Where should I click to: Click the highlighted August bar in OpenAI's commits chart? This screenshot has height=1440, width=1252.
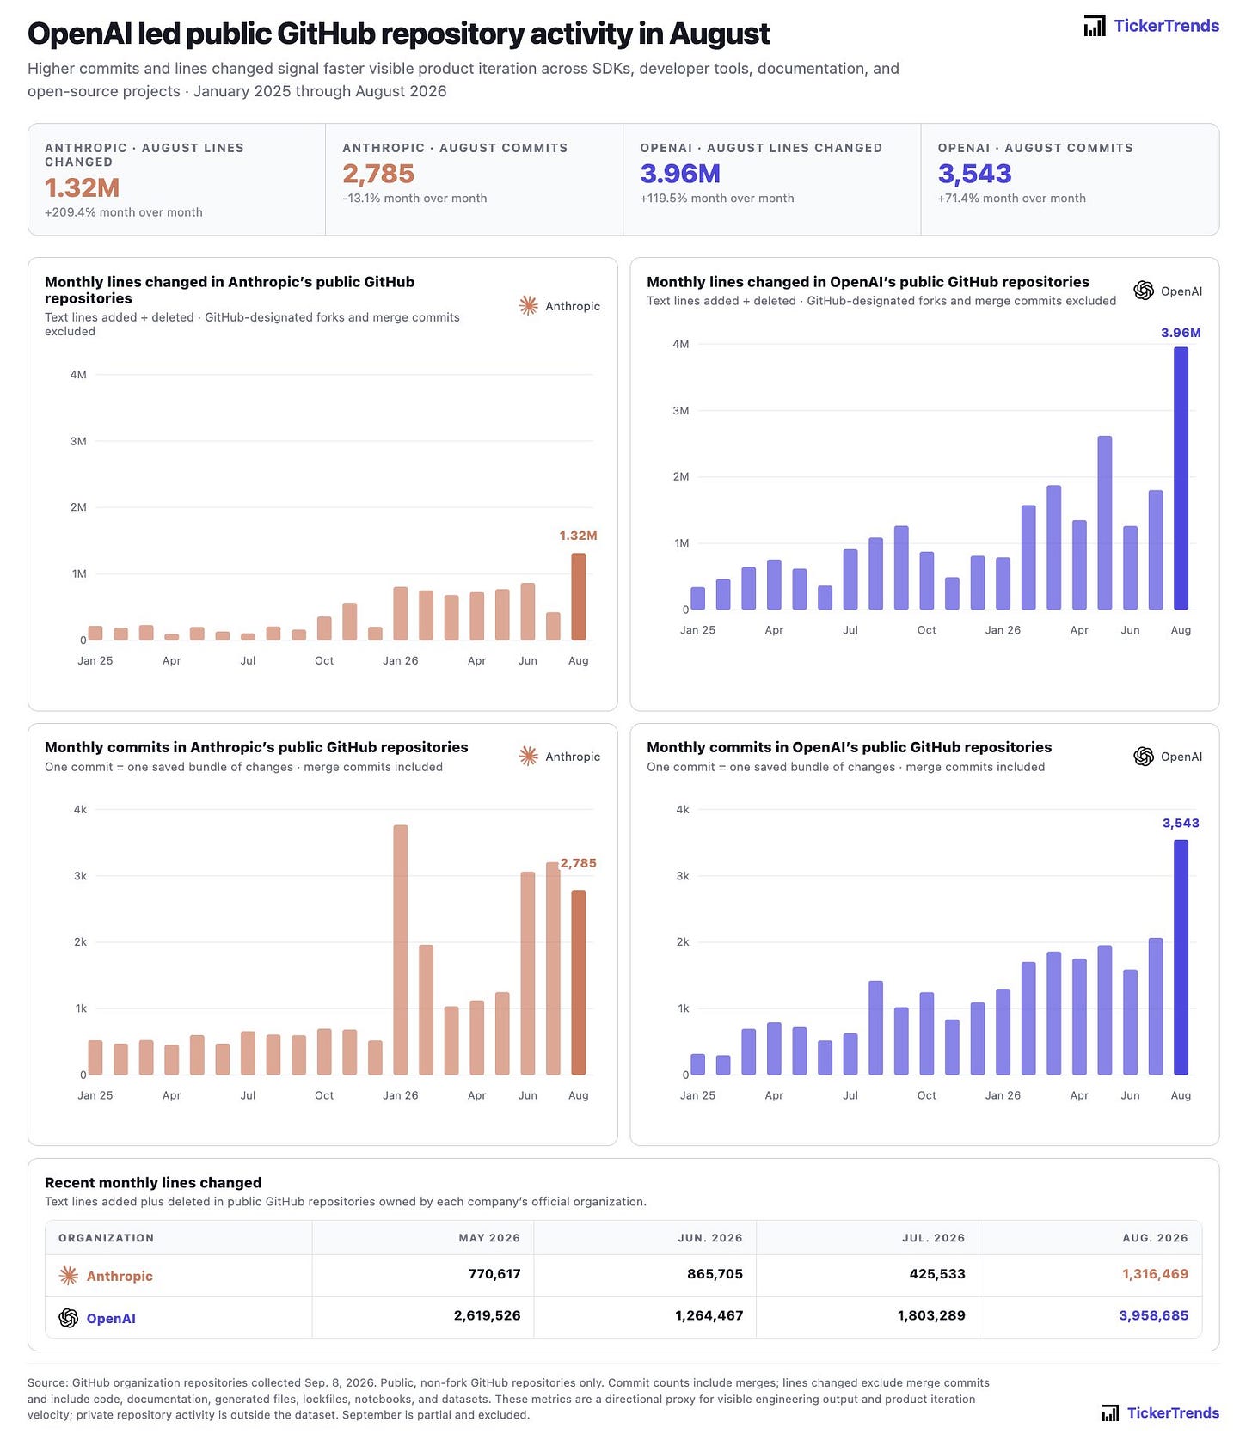pos(1181,958)
